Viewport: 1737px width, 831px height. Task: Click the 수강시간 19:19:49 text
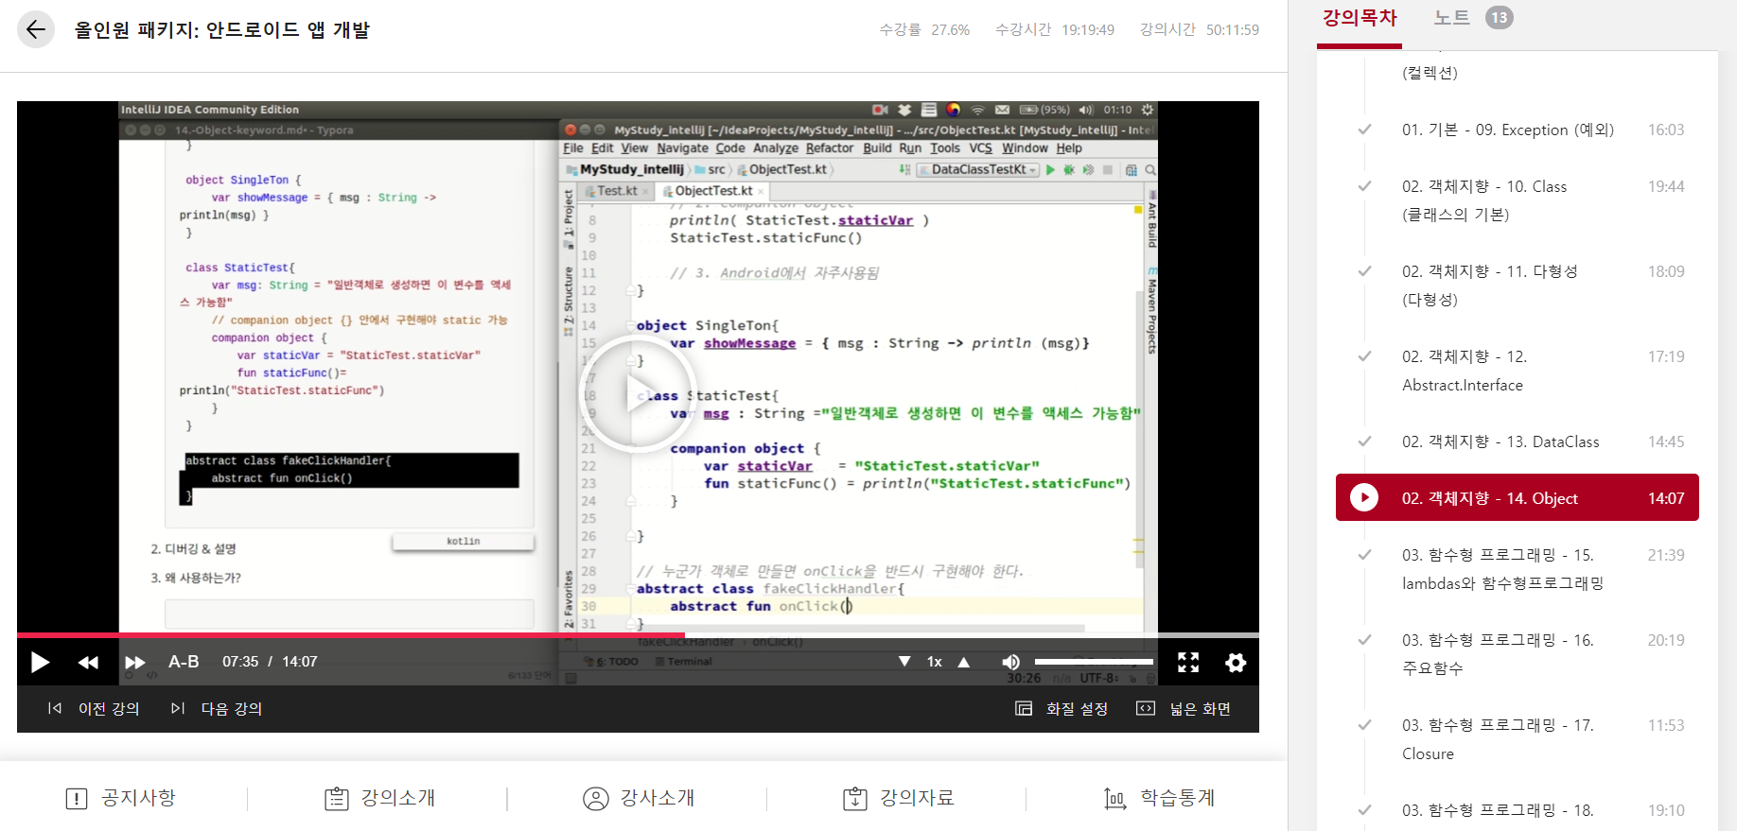click(1055, 30)
